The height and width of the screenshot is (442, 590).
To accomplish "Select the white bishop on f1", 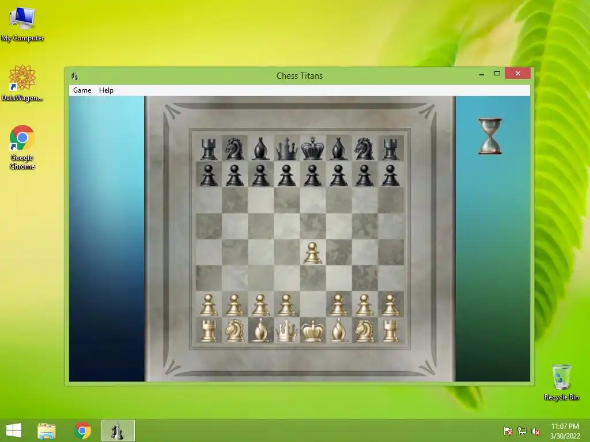I will click(x=339, y=331).
